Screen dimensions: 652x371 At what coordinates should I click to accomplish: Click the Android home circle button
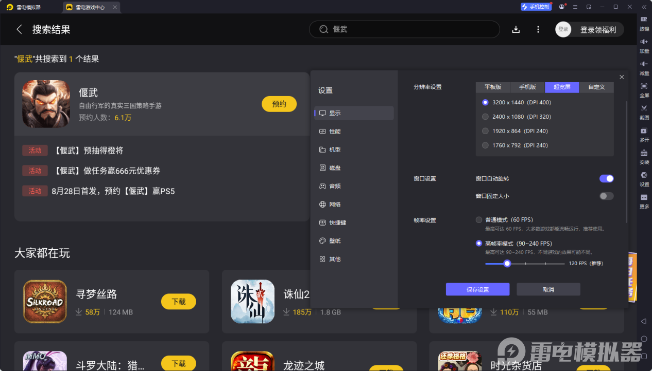644,339
